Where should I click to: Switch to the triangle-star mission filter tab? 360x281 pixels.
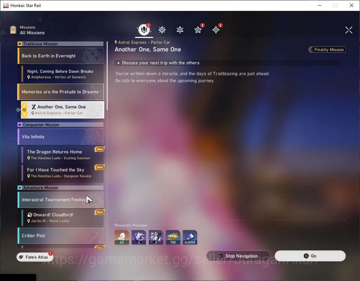click(x=180, y=30)
